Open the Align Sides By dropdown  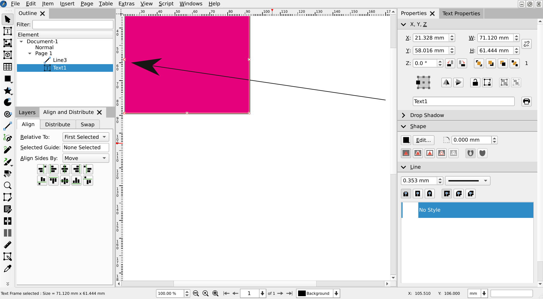pyautogui.click(x=85, y=158)
